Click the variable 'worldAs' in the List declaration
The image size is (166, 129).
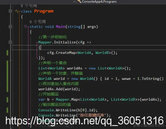[75, 68]
